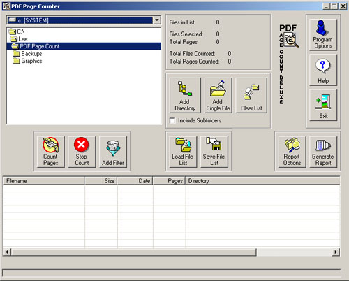Click the Files Selected label
This screenshot has height=281, width=349.
186,34
